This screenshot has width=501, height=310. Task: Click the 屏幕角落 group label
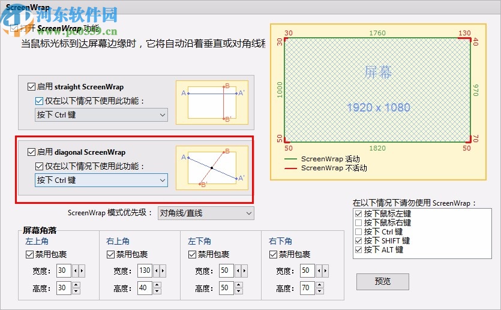click(40, 230)
